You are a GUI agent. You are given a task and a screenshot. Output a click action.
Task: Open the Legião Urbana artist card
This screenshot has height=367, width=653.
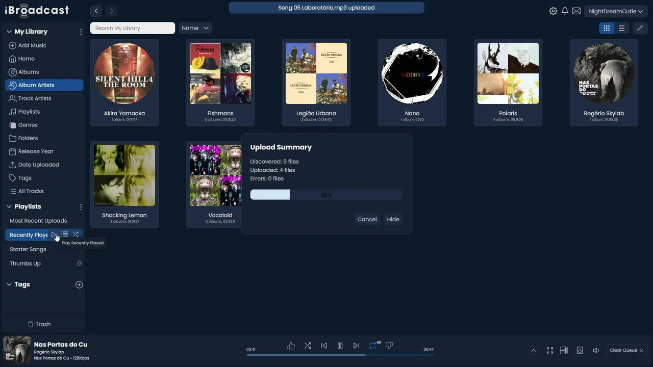coord(316,83)
